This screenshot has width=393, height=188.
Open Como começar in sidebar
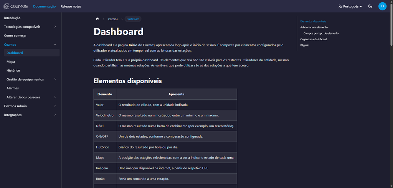tap(15, 36)
